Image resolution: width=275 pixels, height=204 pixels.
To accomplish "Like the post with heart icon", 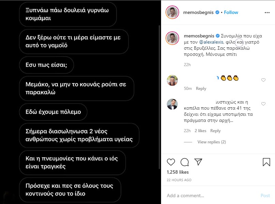I will point(171,162).
